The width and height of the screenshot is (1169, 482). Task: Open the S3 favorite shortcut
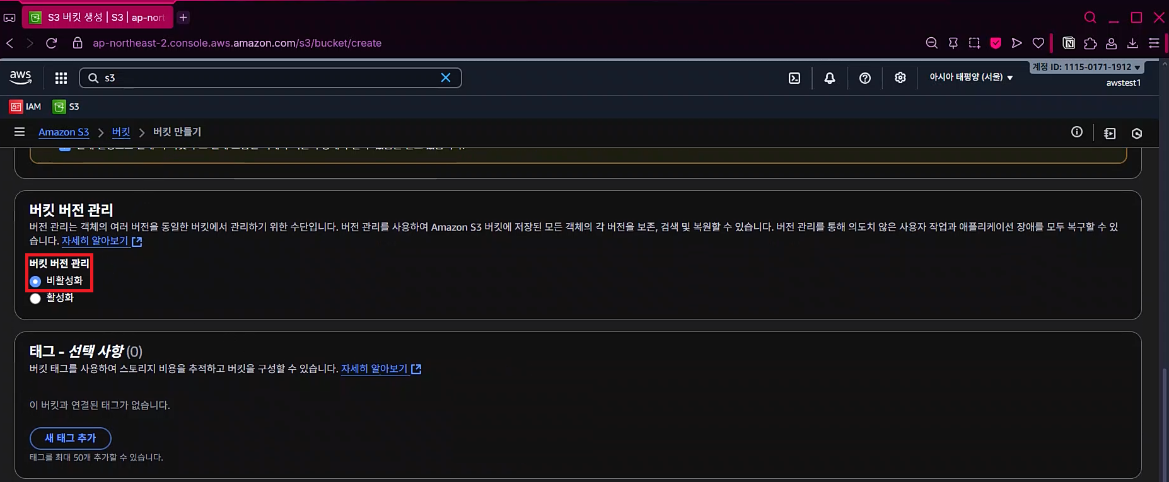pos(66,106)
